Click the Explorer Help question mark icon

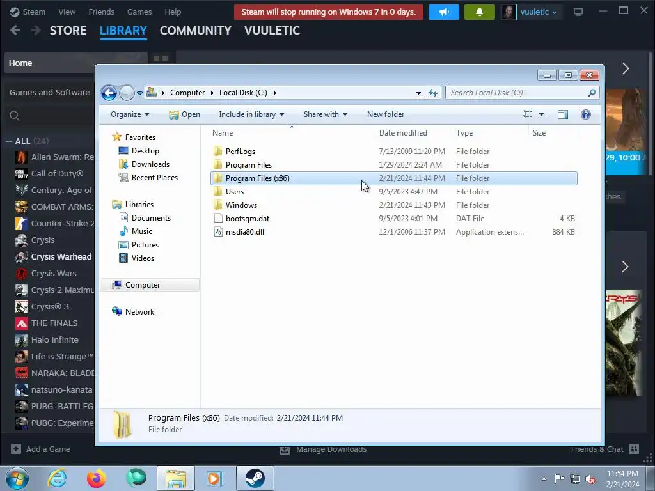(586, 114)
